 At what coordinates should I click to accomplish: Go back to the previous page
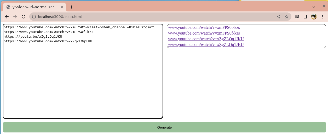click(x=7, y=17)
